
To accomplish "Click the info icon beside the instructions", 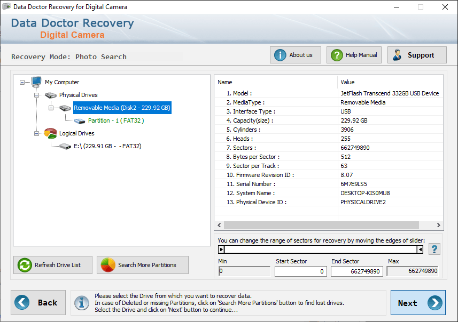I will (x=82, y=303).
